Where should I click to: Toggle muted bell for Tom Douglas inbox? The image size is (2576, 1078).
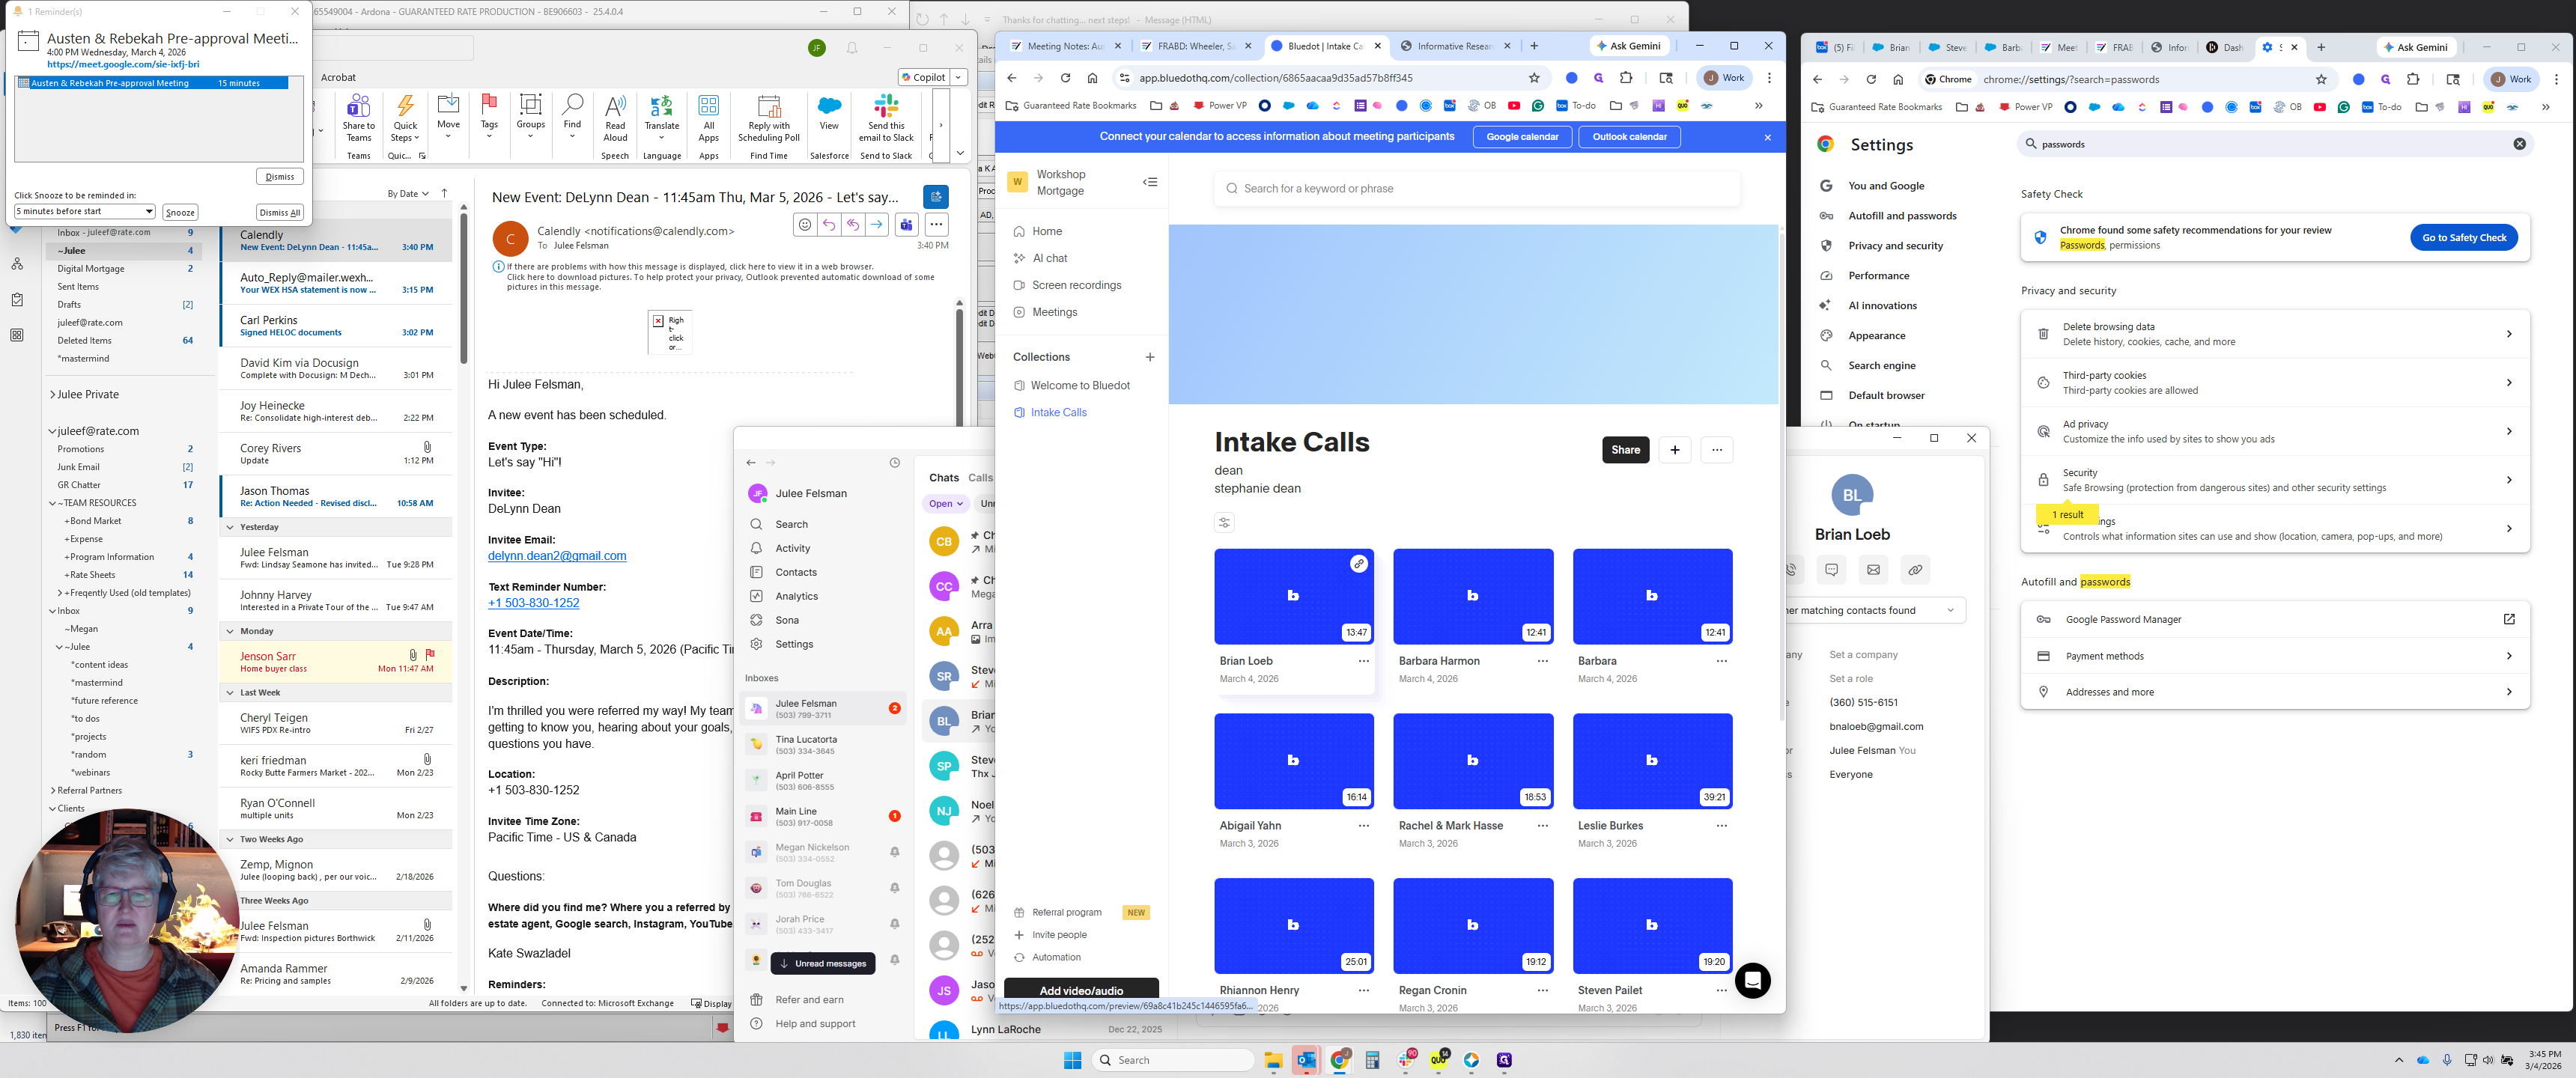pyautogui.click(x=894, y=888)
